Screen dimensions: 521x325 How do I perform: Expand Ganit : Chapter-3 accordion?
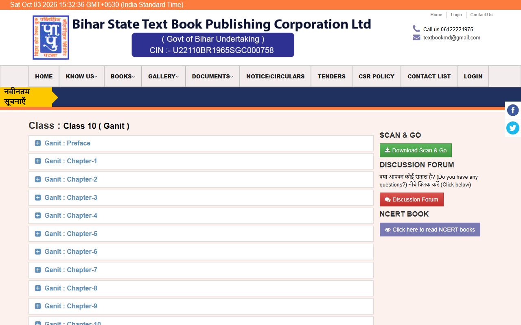[x=201, y=197]
